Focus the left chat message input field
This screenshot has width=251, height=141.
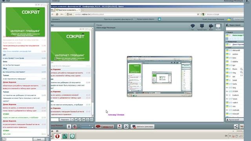tap(19, 139)
